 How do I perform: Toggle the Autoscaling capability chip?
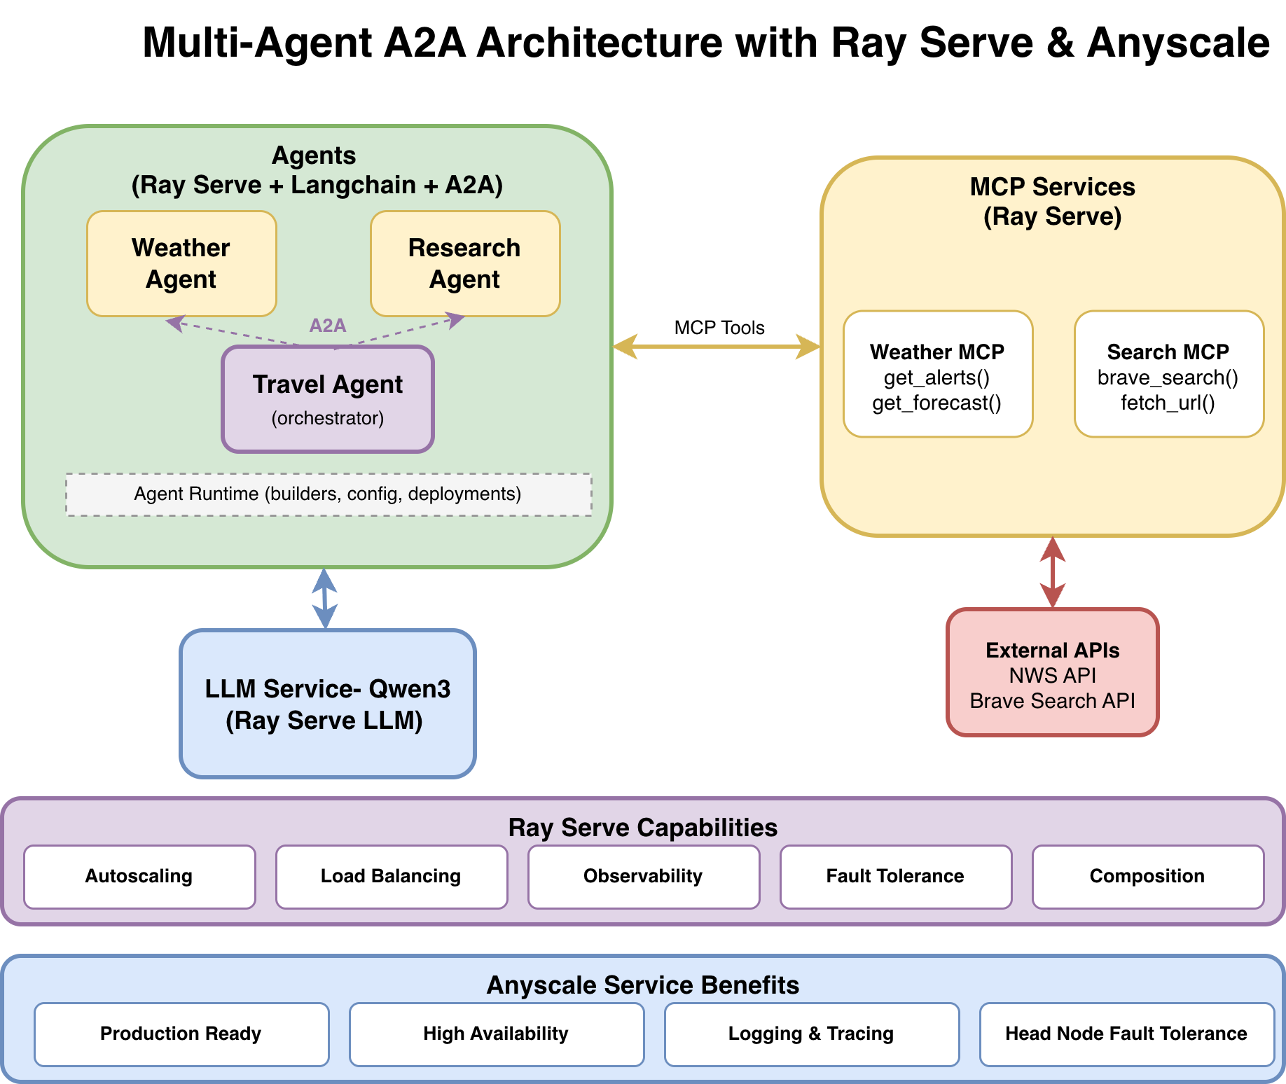pos(139,876)
